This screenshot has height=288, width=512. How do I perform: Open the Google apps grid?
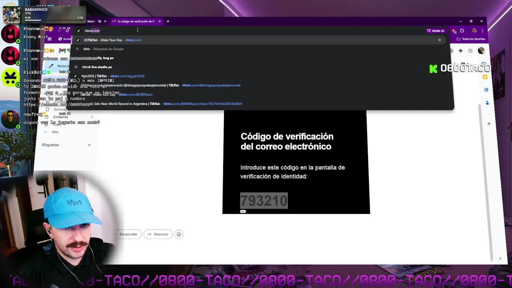click(470, 51)
